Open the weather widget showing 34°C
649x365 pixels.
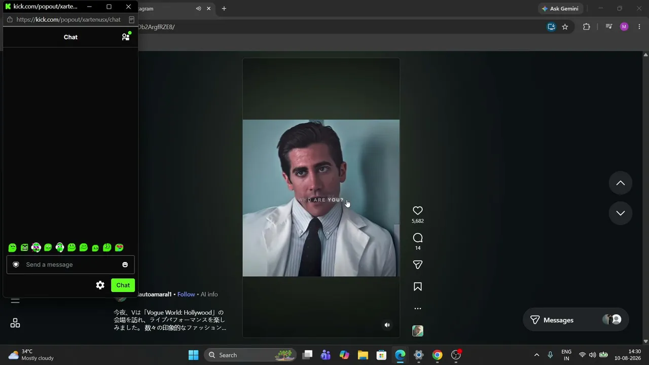(x=31, y=355)
